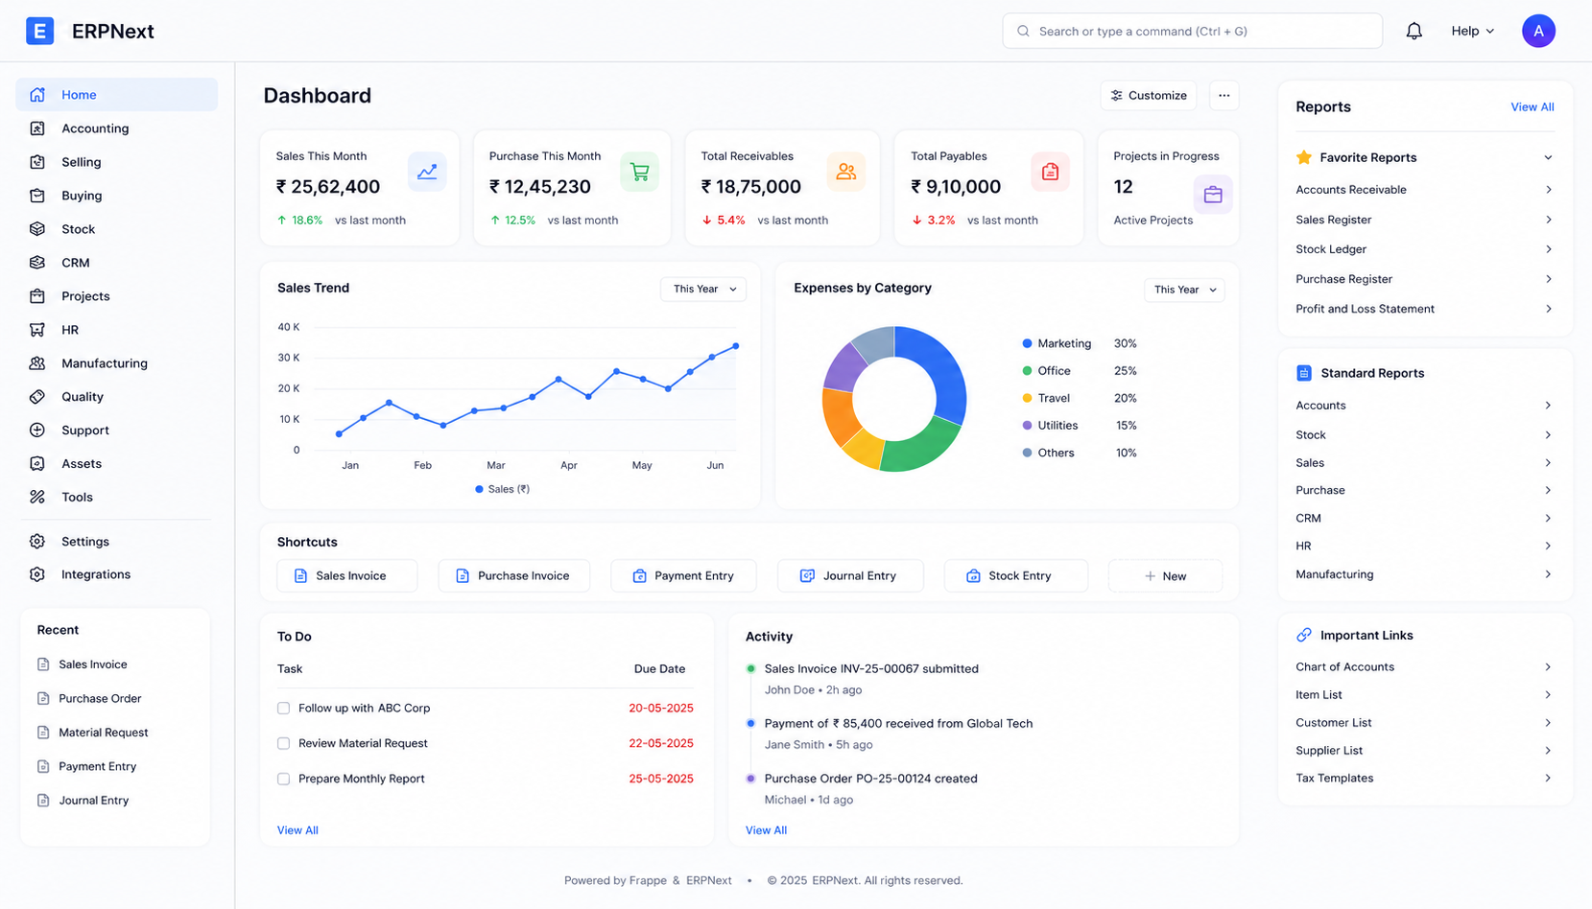
Task: Click the Assets sidebar icon
Action: [37, 464]
